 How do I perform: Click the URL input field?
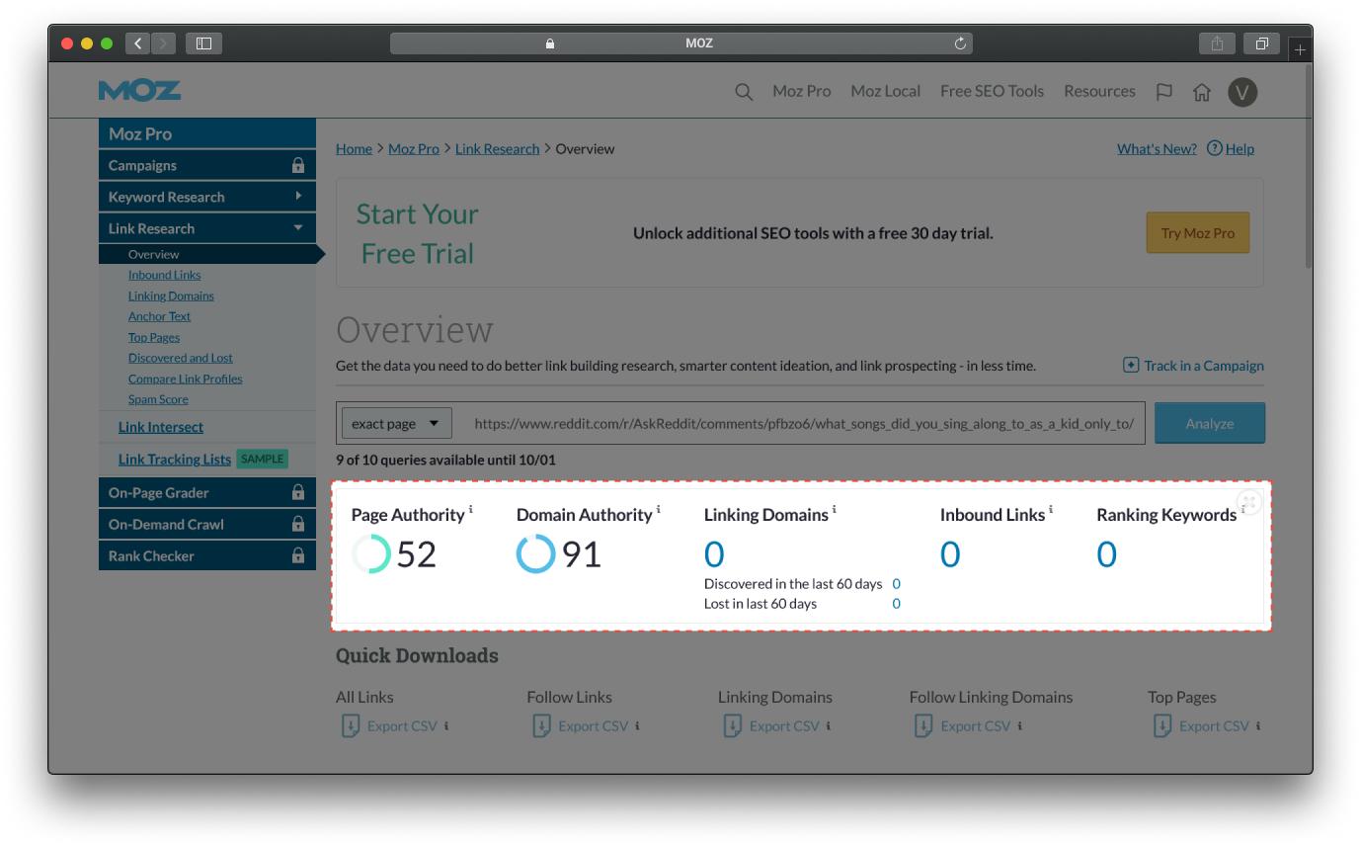tap(804, 423)
